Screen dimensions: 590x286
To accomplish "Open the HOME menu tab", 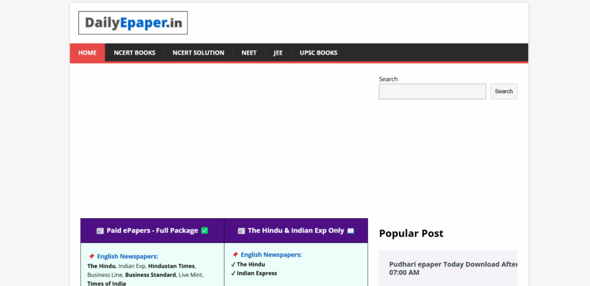I will (88, 53).
